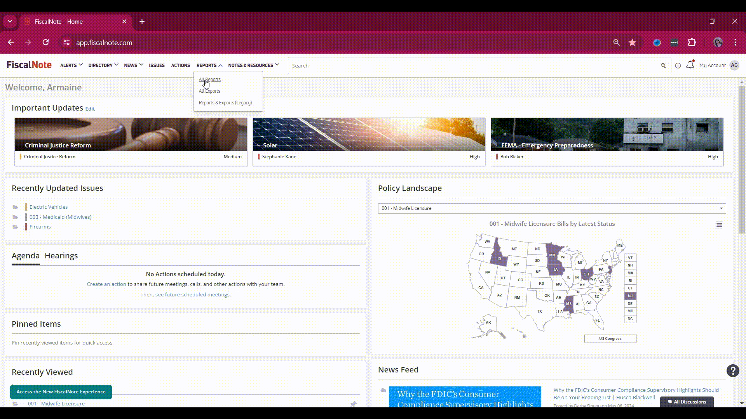746x419 pixels.
Task: Click folder icon beside 003 - Medicaid (Midwives)
Action: click(15, 217)
